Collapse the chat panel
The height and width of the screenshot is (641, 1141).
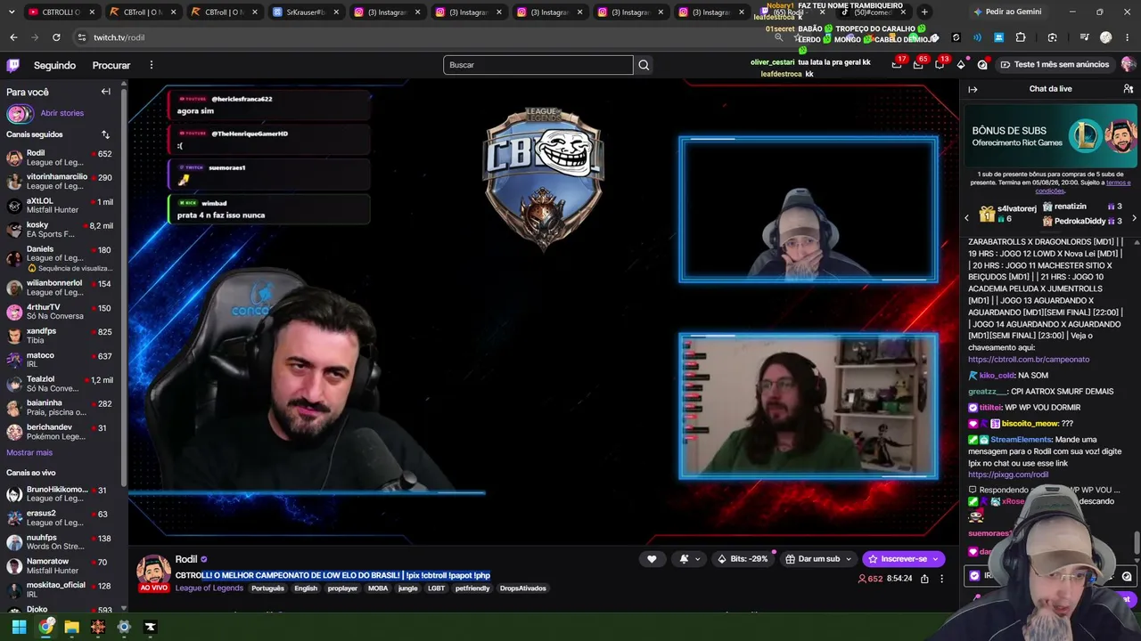(973, 89)
